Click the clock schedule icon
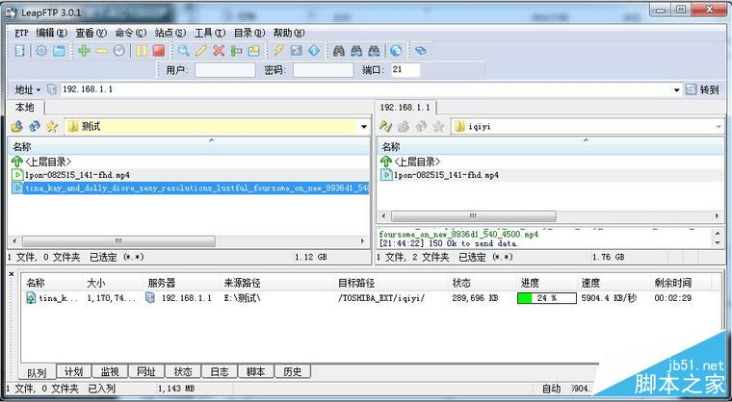Screen dimensions: 732x402 (x=119, y=51)
